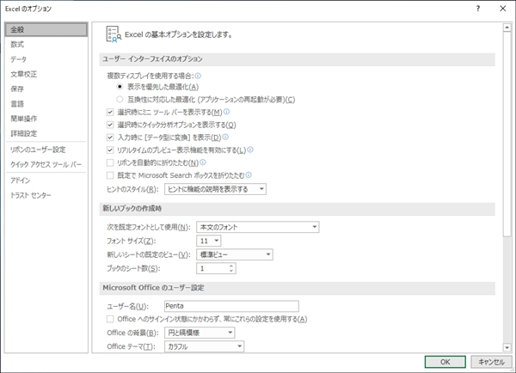The image size is (516, 373).
Task: Select the 簡単操作 category
Action: tap(46, 119)
